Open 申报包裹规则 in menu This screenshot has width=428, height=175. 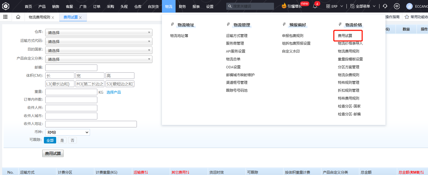click(293, 36)
